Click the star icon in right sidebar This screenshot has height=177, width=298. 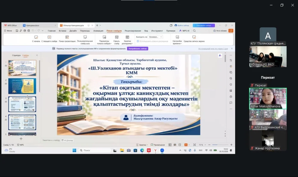click(x=231, y=66)
